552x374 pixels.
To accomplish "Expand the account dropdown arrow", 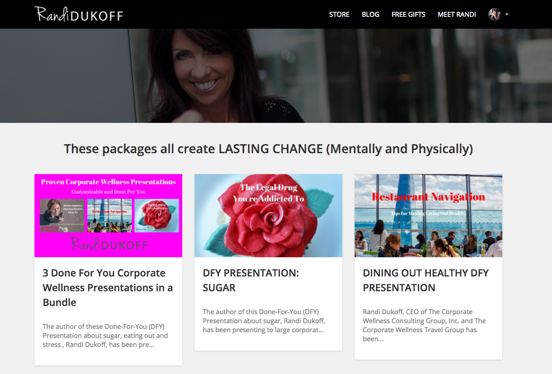I will click(x=507, y=14).
